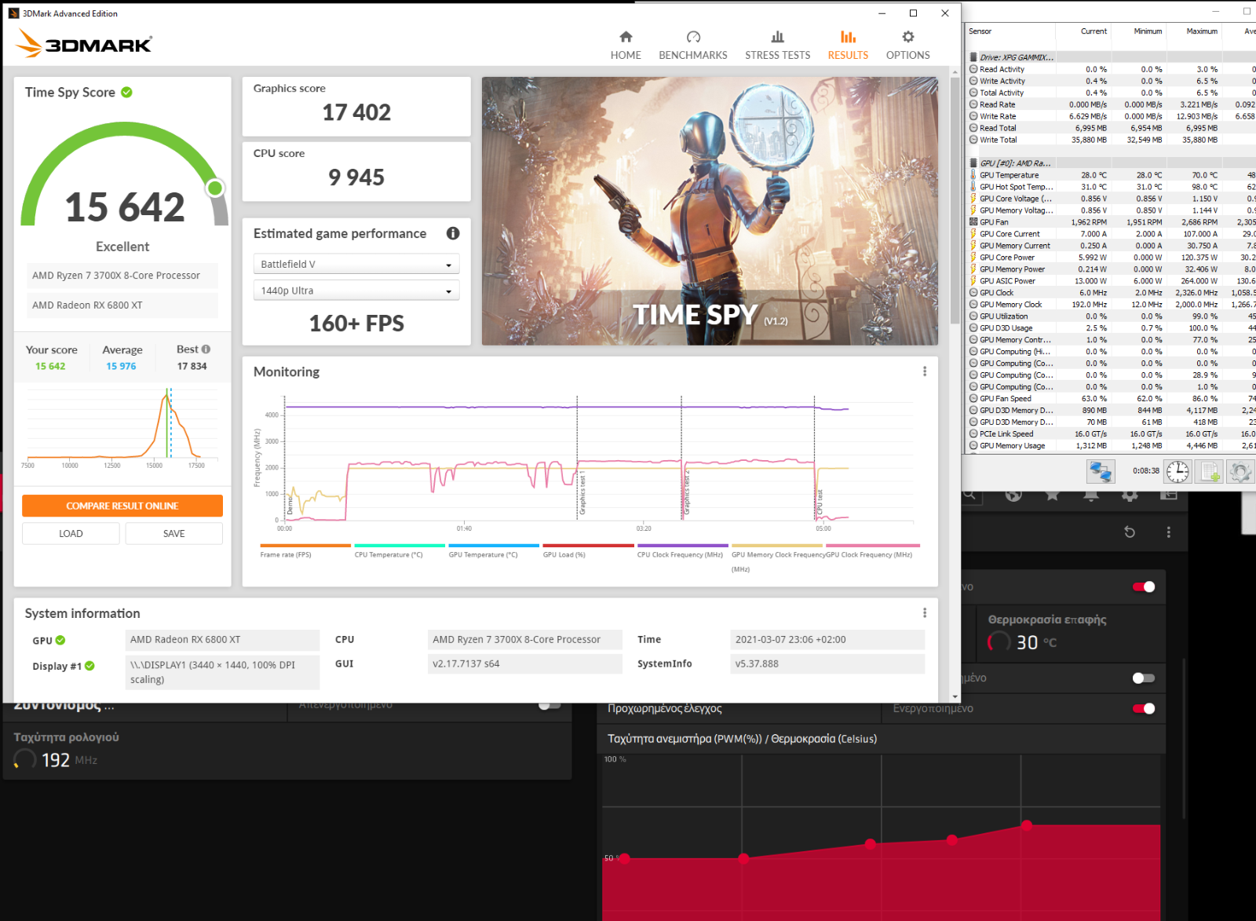Click the Average score value 15 976

click(x=122, y=367)
